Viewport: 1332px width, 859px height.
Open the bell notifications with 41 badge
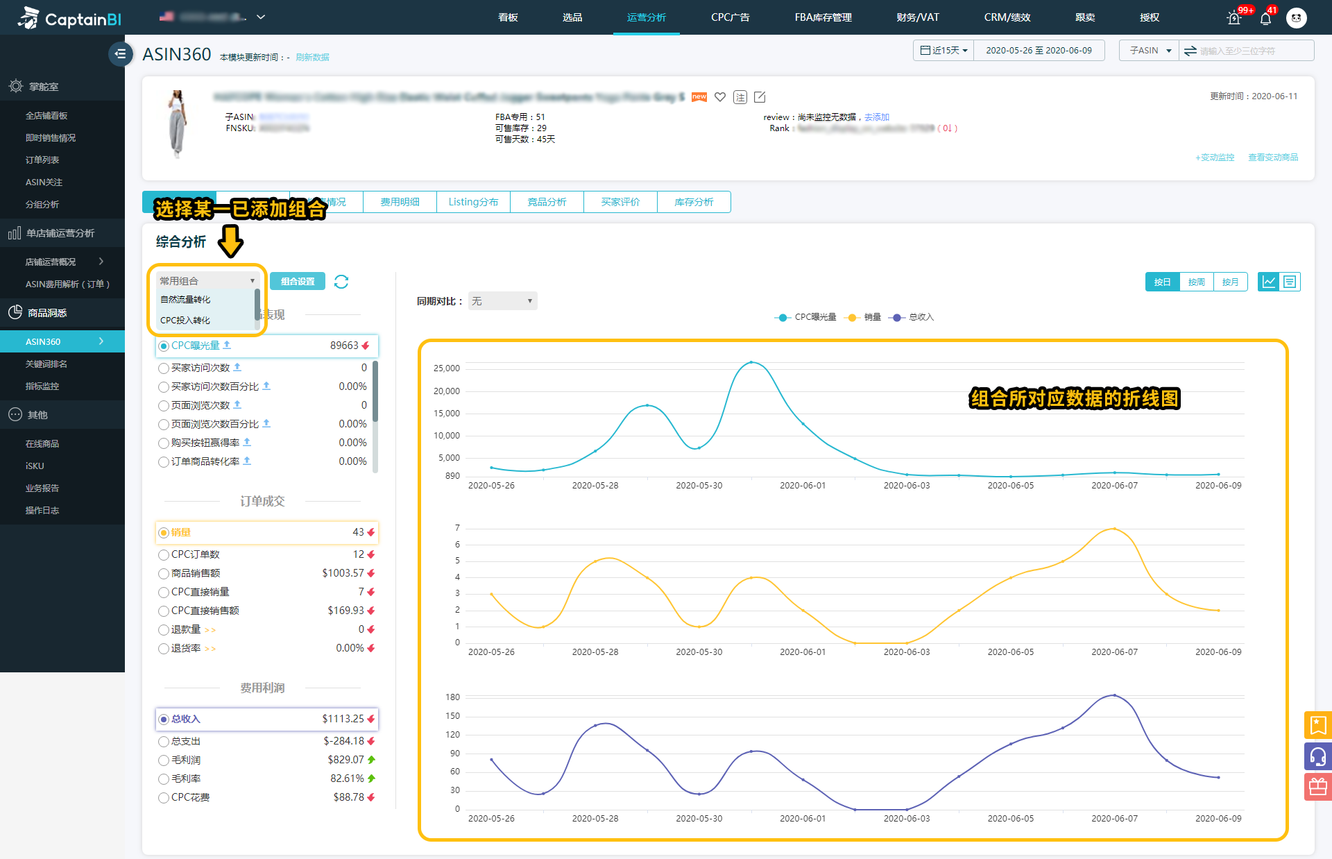tap(1265, 18)
